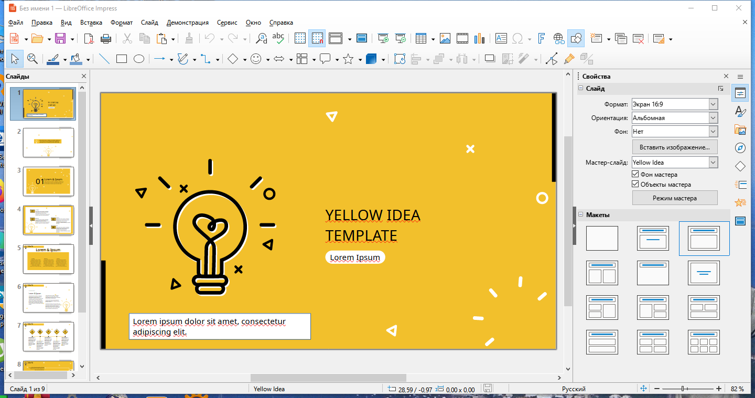The width and height of the screenshot is (755, 398).
Task: Toggle Display Grid icon
Action: coord(300,38)
